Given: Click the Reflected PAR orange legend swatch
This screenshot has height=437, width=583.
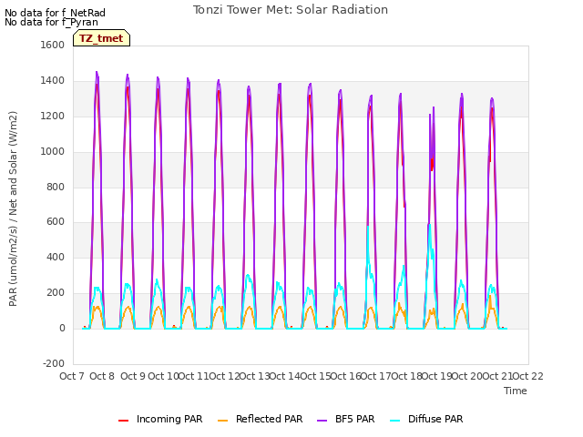Looking at the screenshot, I should coord(222,420).
